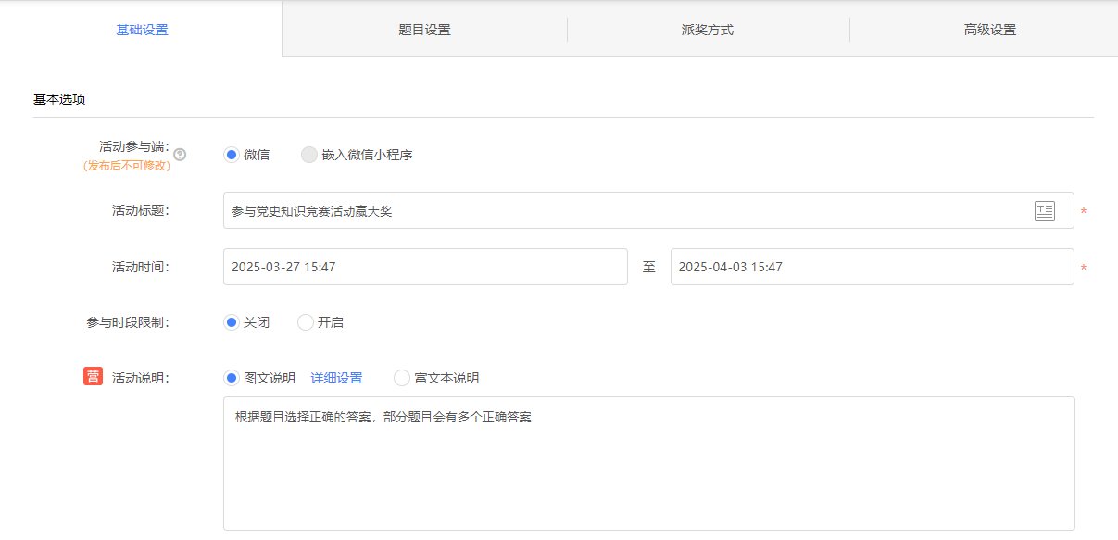Image resolution: width=1118 pixels, height=540 pixels.
Task: Switch to the 题目设置 tab
Action: [x=424, y=30]
